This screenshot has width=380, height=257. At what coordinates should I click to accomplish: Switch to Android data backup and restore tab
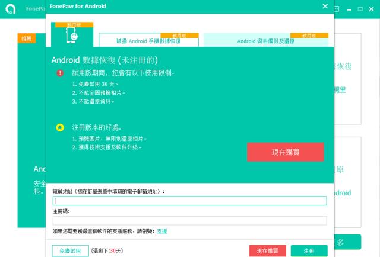[x=266, y=40]
